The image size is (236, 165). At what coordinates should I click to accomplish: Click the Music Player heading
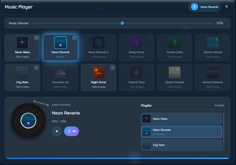pos(19,7)
